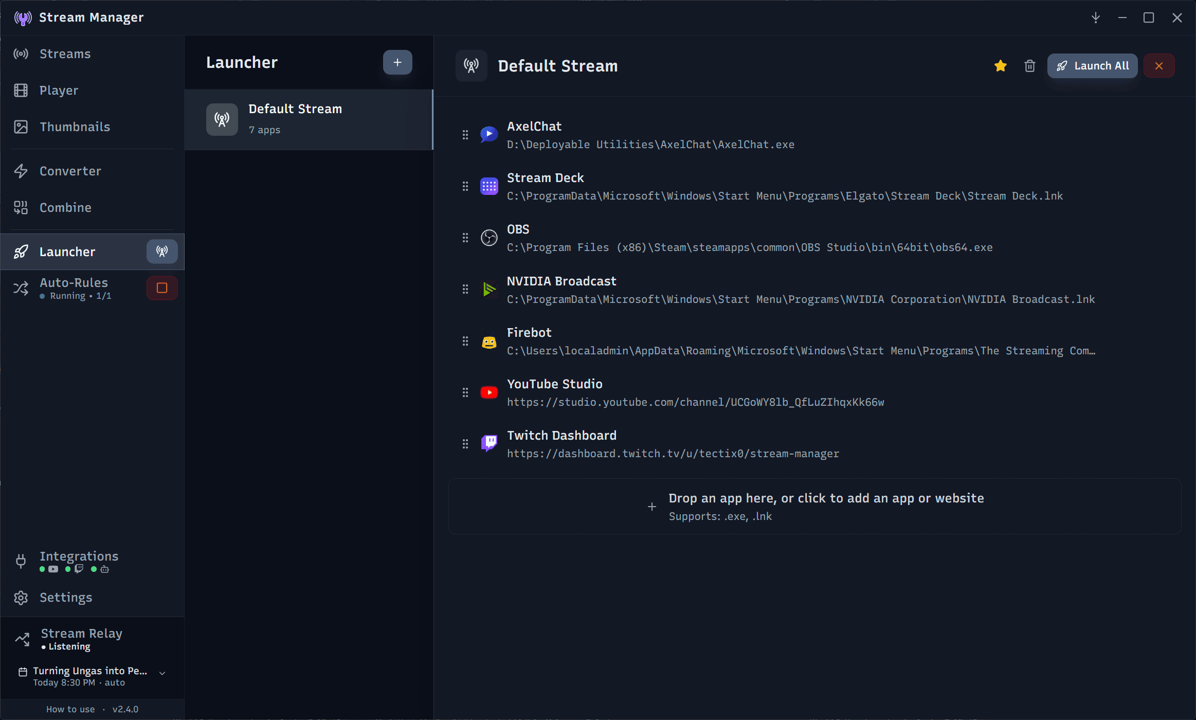The width and height of the screenshot is (1196, 720).
Task: Click Twitch integration status icon
Action: click(x=79, y=569)
